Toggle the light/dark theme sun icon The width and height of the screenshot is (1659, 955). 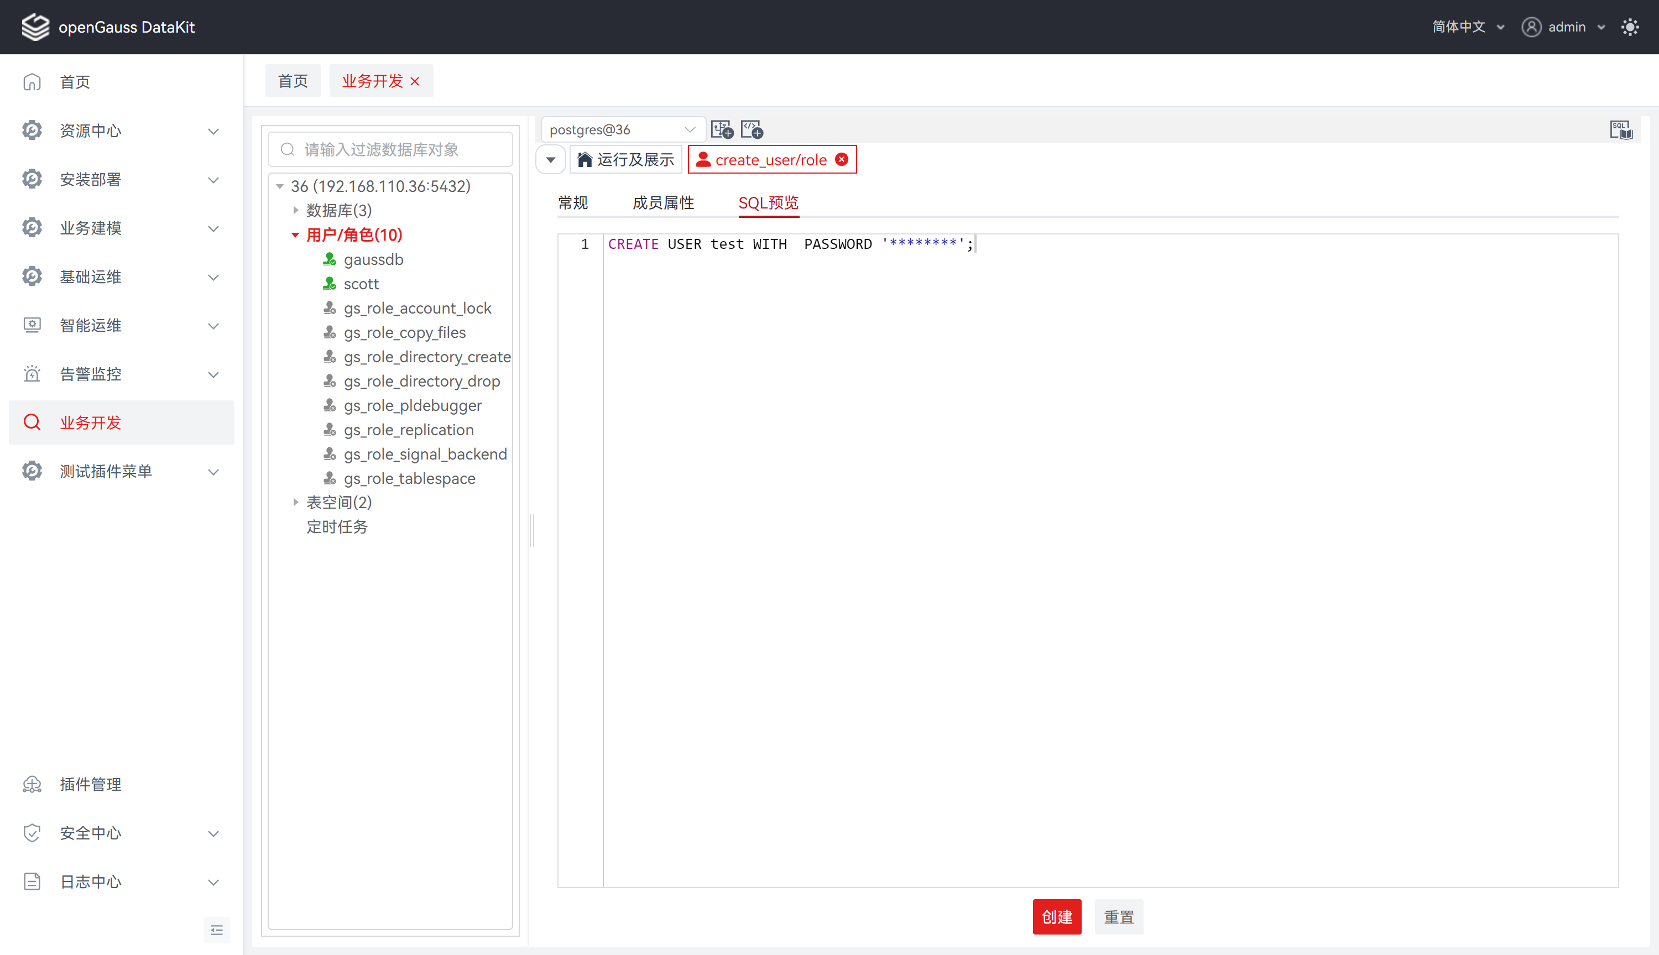(1630, 27)
